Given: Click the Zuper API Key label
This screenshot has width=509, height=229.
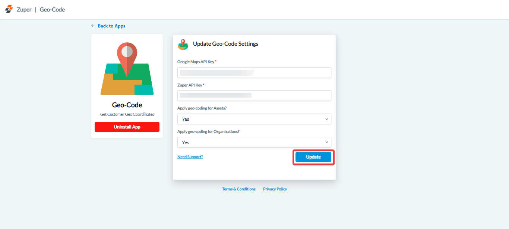Looking at the screenshot, I should [x=190, y=85].
